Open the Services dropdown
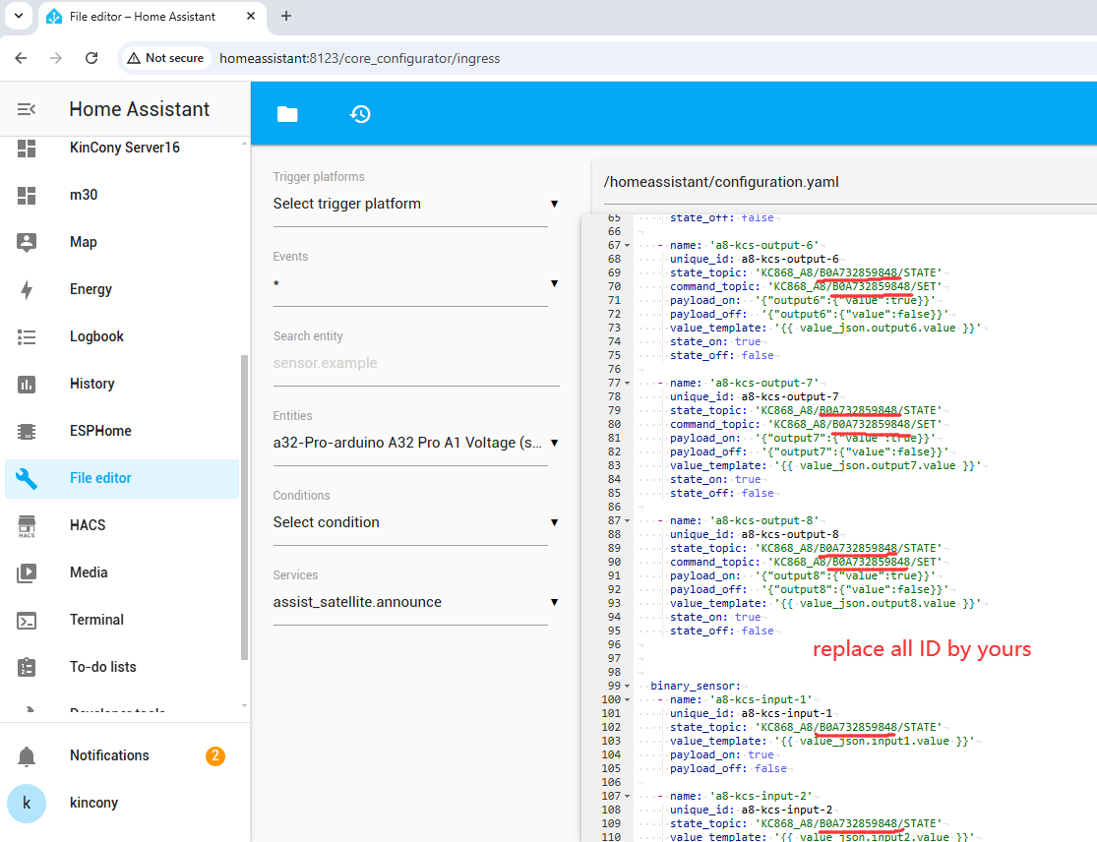 pos(415,602)
